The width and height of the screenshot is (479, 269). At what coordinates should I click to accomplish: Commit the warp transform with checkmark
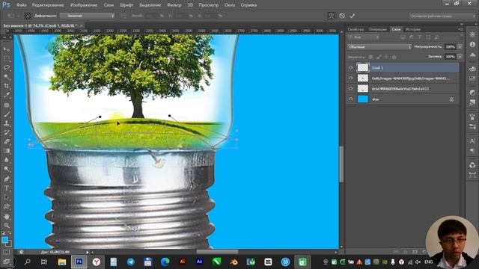click(353, 16)
